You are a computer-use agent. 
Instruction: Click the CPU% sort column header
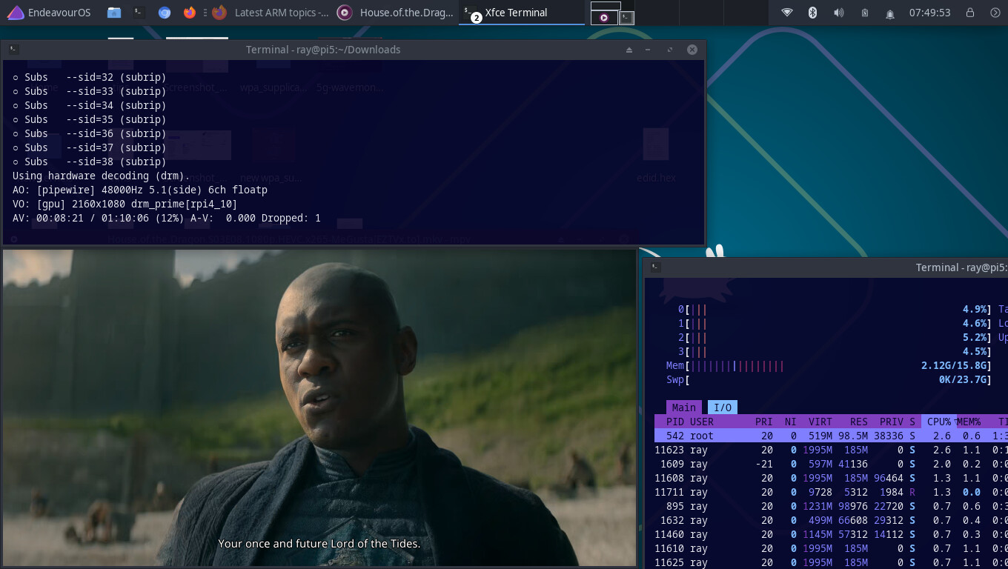click(x=939, y=422)
